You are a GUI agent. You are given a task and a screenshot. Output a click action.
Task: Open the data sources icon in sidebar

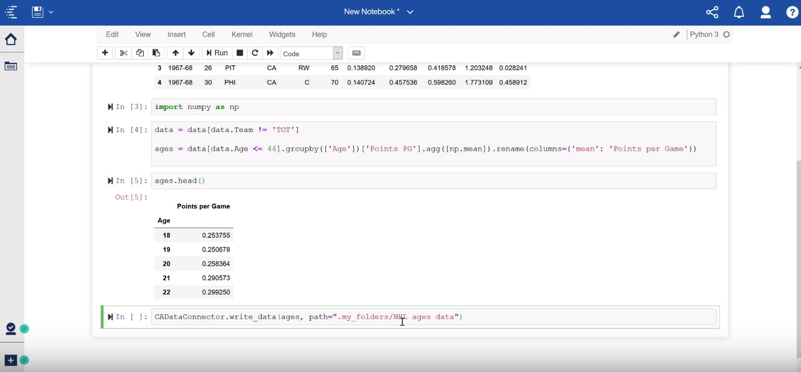[11, 67]
